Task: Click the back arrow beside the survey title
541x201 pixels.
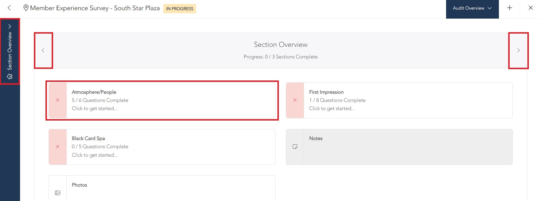Action: tap(9, 8)
